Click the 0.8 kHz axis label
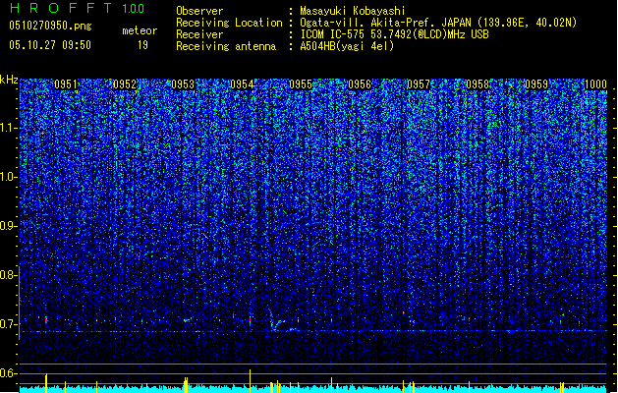The image size is (618, 393). pos(9,275)
